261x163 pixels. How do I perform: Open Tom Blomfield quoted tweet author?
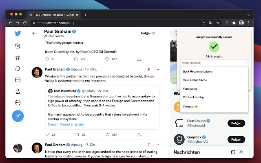coord(64,91)
